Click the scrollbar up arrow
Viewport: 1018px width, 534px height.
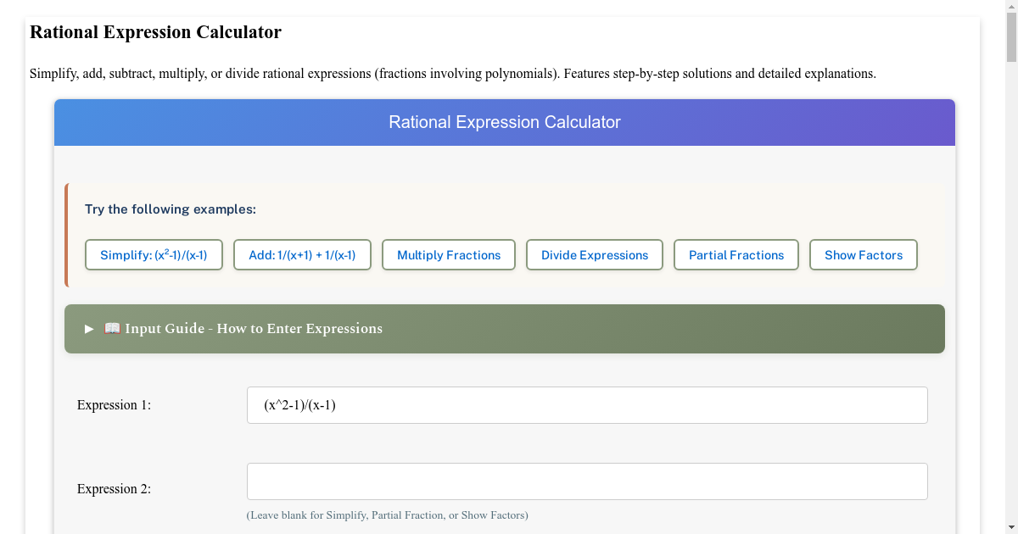(1011, 7)
